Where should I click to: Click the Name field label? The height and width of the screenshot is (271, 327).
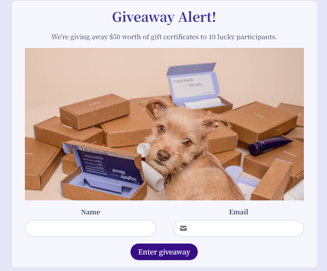[90, 212]
